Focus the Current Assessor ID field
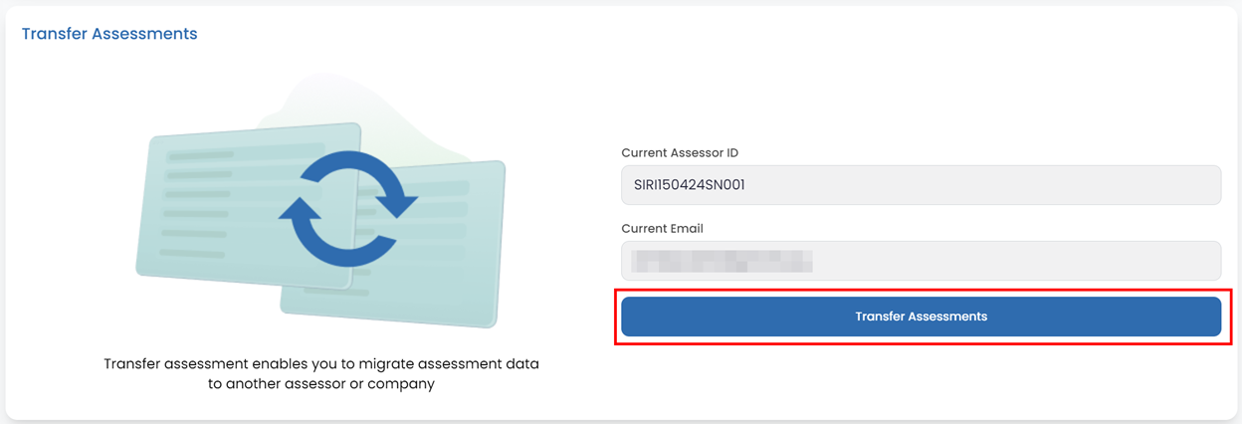The image size is (1242, 424). click(921, 185)
